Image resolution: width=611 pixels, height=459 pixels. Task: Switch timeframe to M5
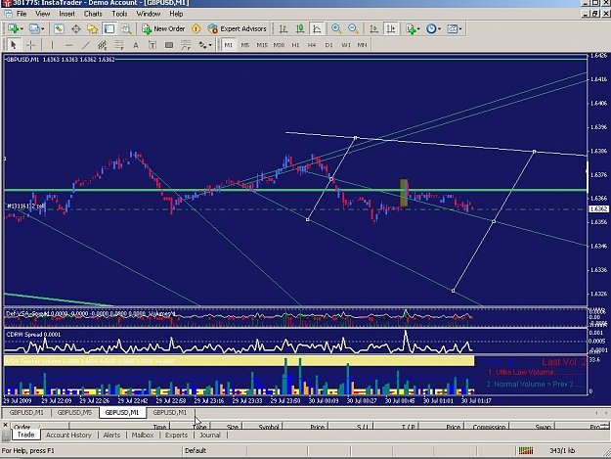pos(244,45)
